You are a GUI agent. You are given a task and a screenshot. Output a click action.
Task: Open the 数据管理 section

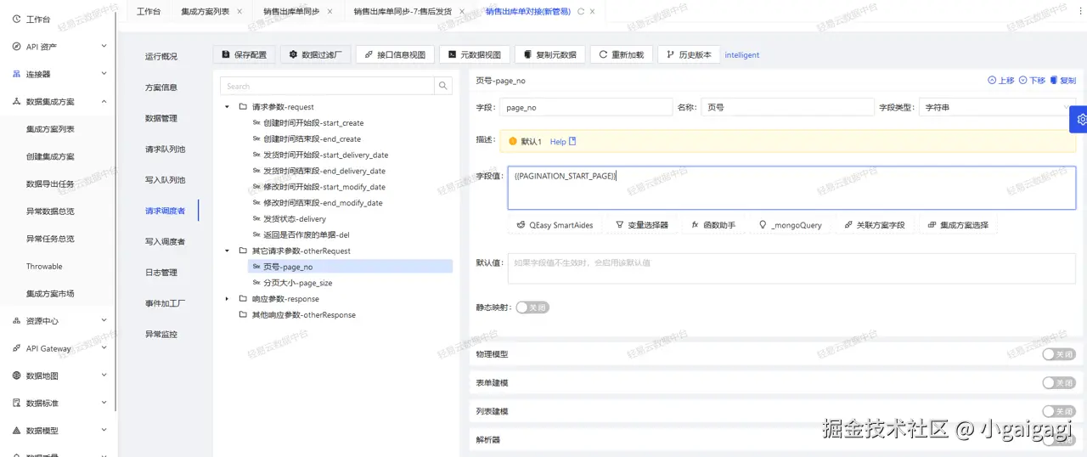pos(161,118)
